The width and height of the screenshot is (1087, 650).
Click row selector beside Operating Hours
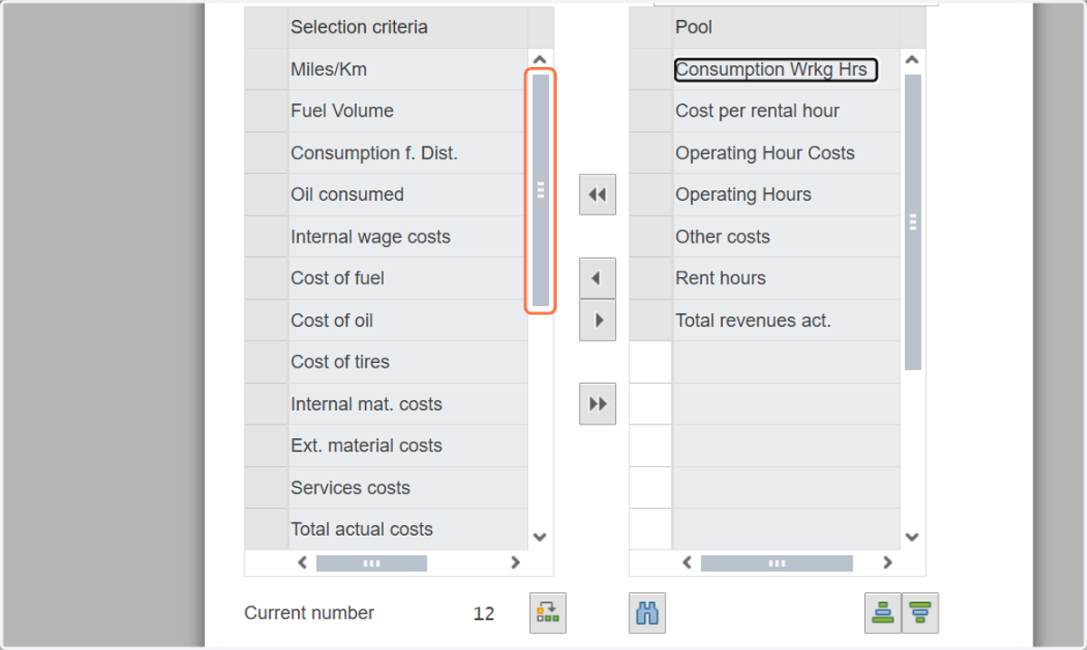[650, 195]
